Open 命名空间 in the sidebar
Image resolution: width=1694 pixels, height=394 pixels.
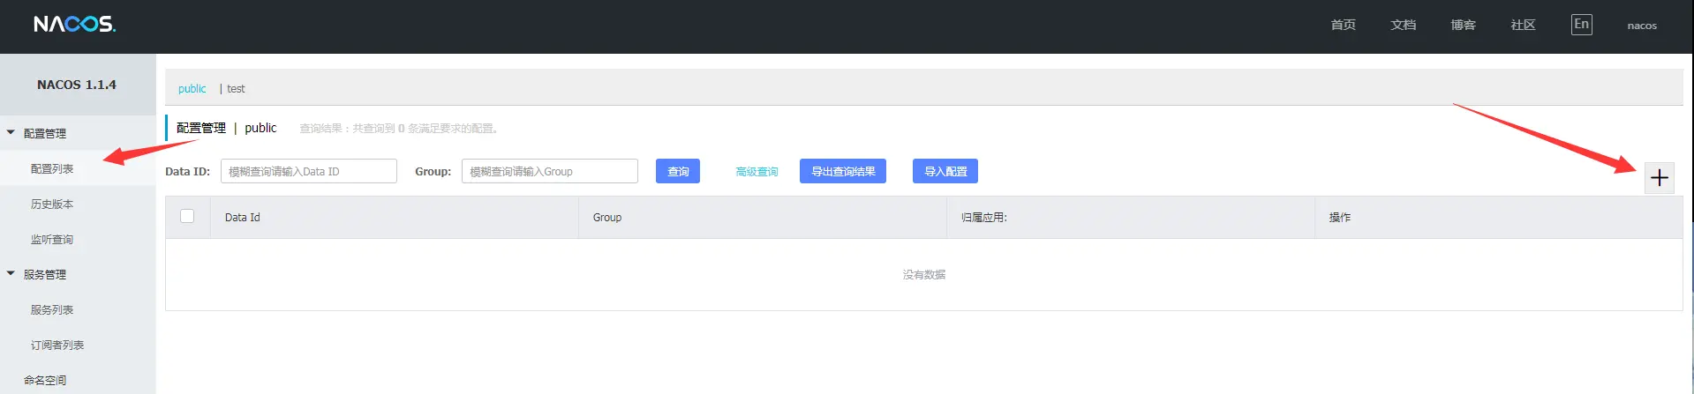point(45,380)
